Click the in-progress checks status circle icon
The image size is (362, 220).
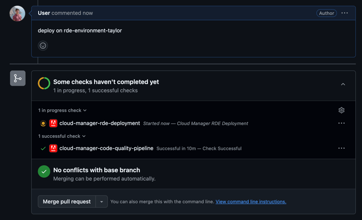point(44,83)
